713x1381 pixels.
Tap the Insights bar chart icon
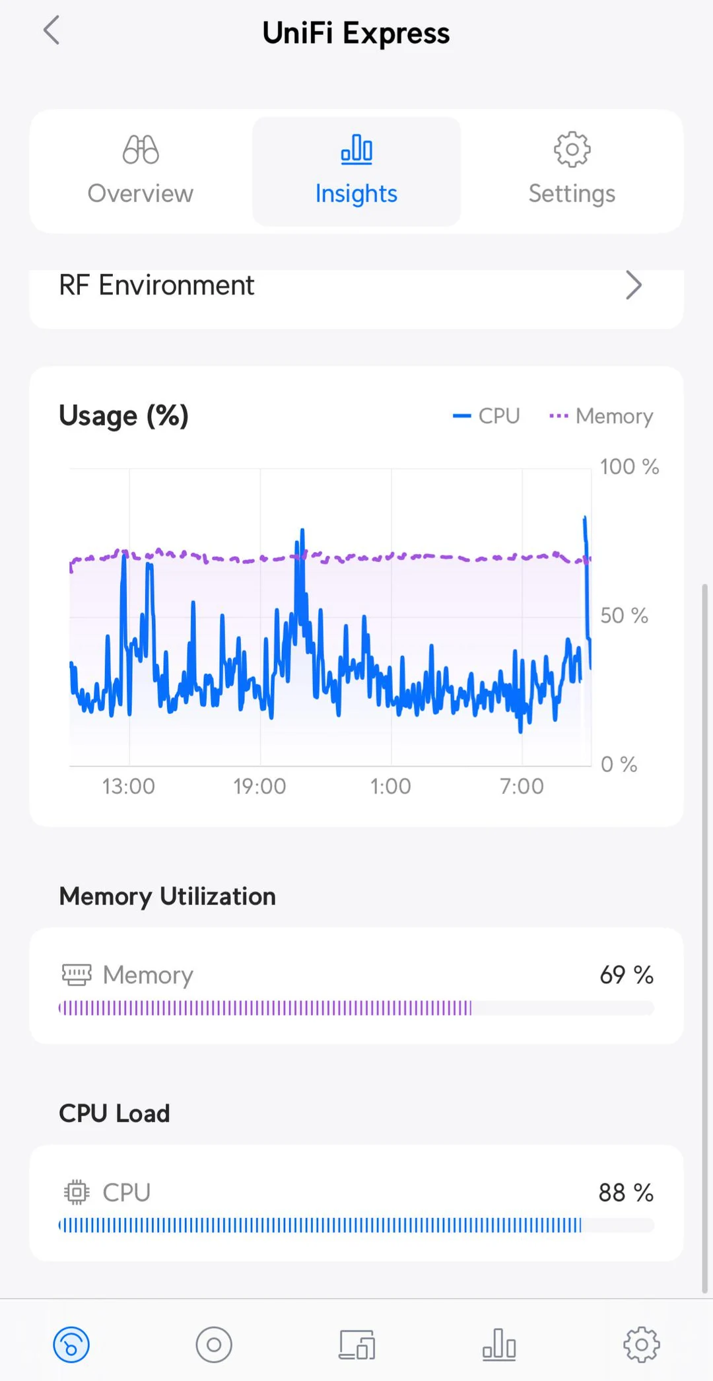click(356, 150)
